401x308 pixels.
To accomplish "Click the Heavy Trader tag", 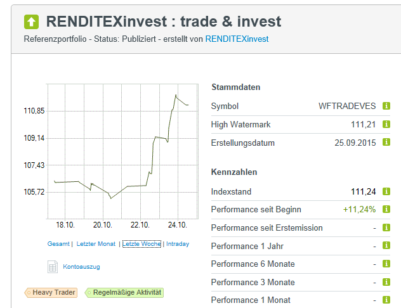I will tap(51, 292).
